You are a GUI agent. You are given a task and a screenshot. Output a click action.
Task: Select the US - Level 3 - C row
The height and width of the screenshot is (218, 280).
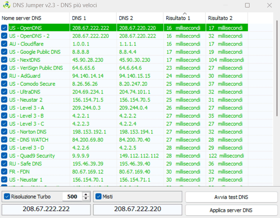point(27,124)
